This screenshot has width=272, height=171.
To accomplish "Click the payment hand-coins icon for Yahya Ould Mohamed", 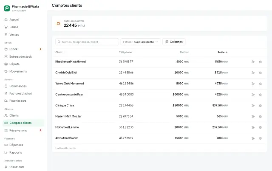I will (x=253, y=84).
